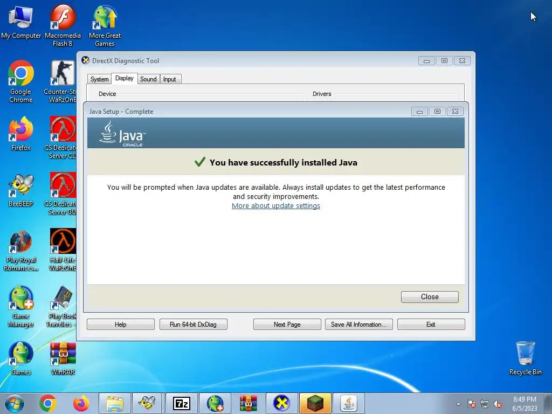Click Save All Information button
The width and height of the screenshot is (552, 414).
358,324
